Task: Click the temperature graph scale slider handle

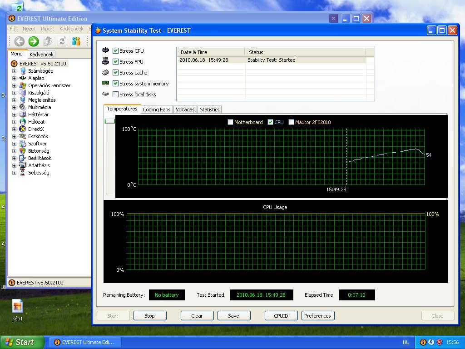Action: click(x=110, y=121)
